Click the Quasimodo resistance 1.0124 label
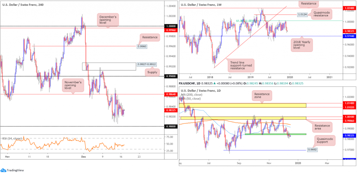This screenshot has height=174, width=357. tap(303, 14)
